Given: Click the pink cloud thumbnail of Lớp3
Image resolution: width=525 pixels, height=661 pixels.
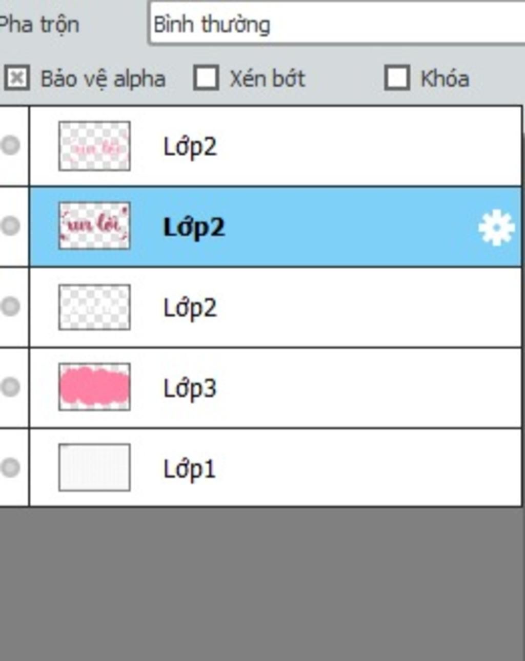Looking at the screenshot, I should 94,387.
